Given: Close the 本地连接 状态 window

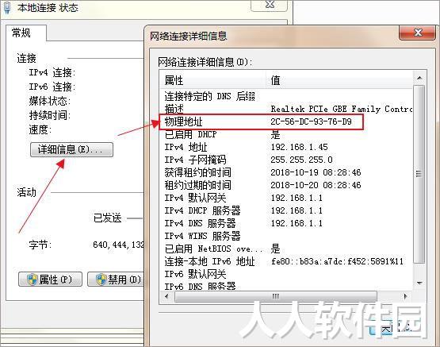Looking at the screenshot, I should point(270,5).
